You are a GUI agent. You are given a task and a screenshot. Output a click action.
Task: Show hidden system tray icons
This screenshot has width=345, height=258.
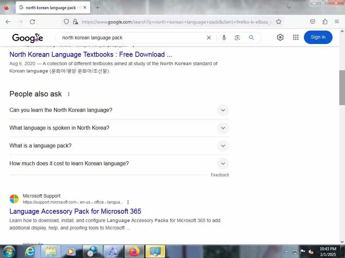click(286, 252)
